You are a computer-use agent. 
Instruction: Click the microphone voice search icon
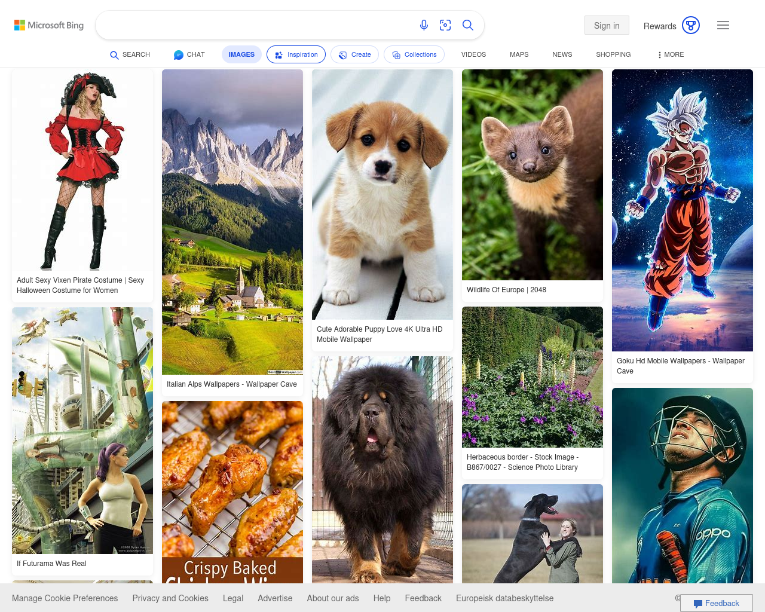tap(424, 25)
